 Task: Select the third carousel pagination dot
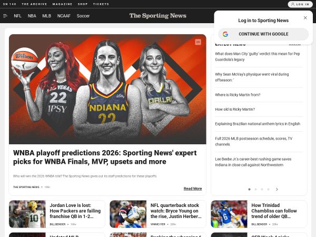pos(262,189)
